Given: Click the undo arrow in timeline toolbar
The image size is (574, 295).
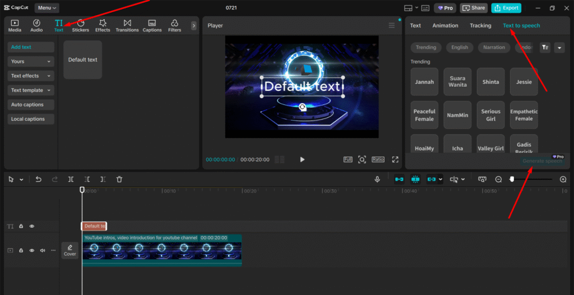Looking at the screenshot, I should pos(38,179).
